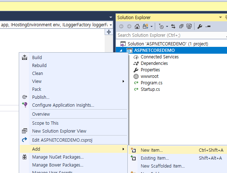The image size is (227, 173).
Task: Click the editor split window handle
Action: click(109, 32)
